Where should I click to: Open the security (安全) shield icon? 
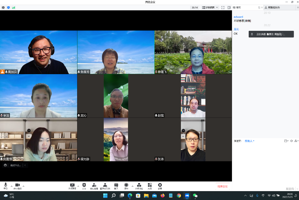click(x=84, y=186)
